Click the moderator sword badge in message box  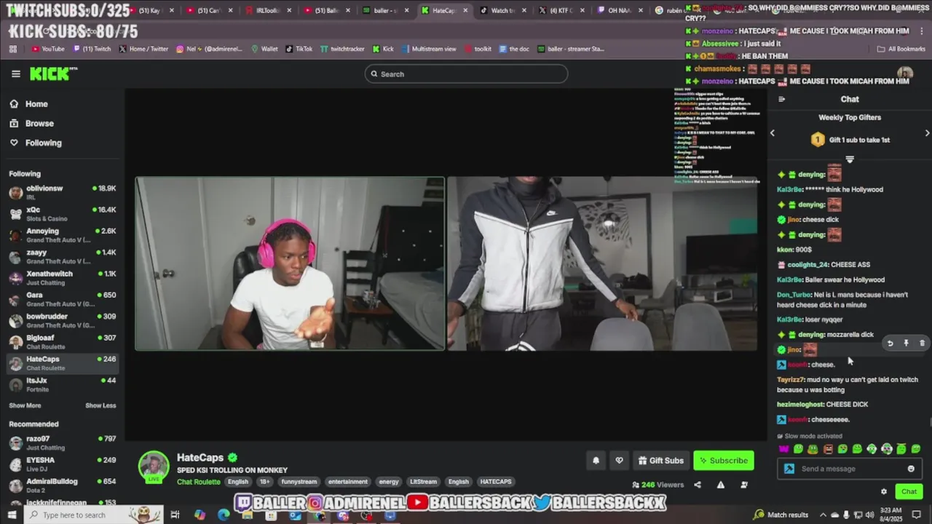pos(789,469)
